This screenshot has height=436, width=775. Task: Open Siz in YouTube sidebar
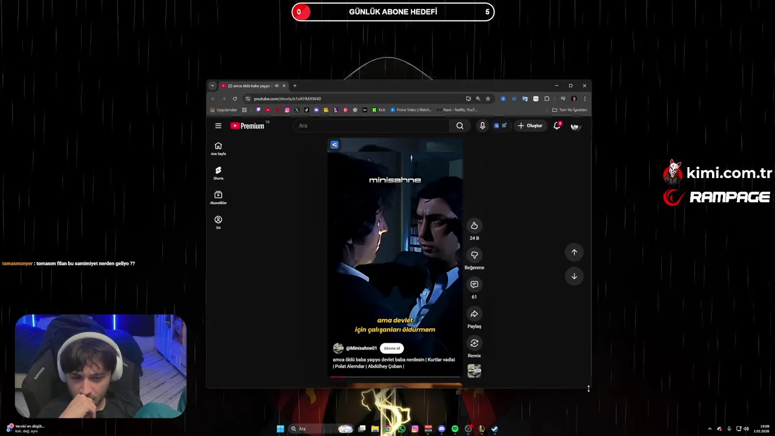[x=218, y=222]
